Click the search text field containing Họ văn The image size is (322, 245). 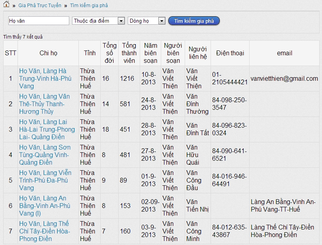tap(39, 21)
